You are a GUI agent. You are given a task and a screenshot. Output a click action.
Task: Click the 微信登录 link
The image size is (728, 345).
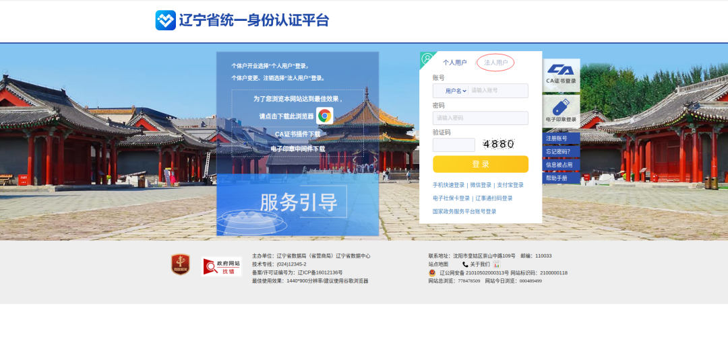pos(481,185)
